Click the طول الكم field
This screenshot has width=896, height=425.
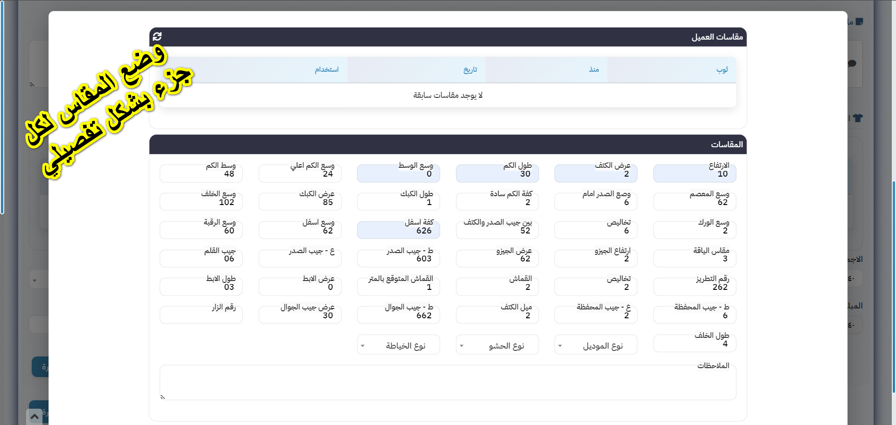(497, 173)
